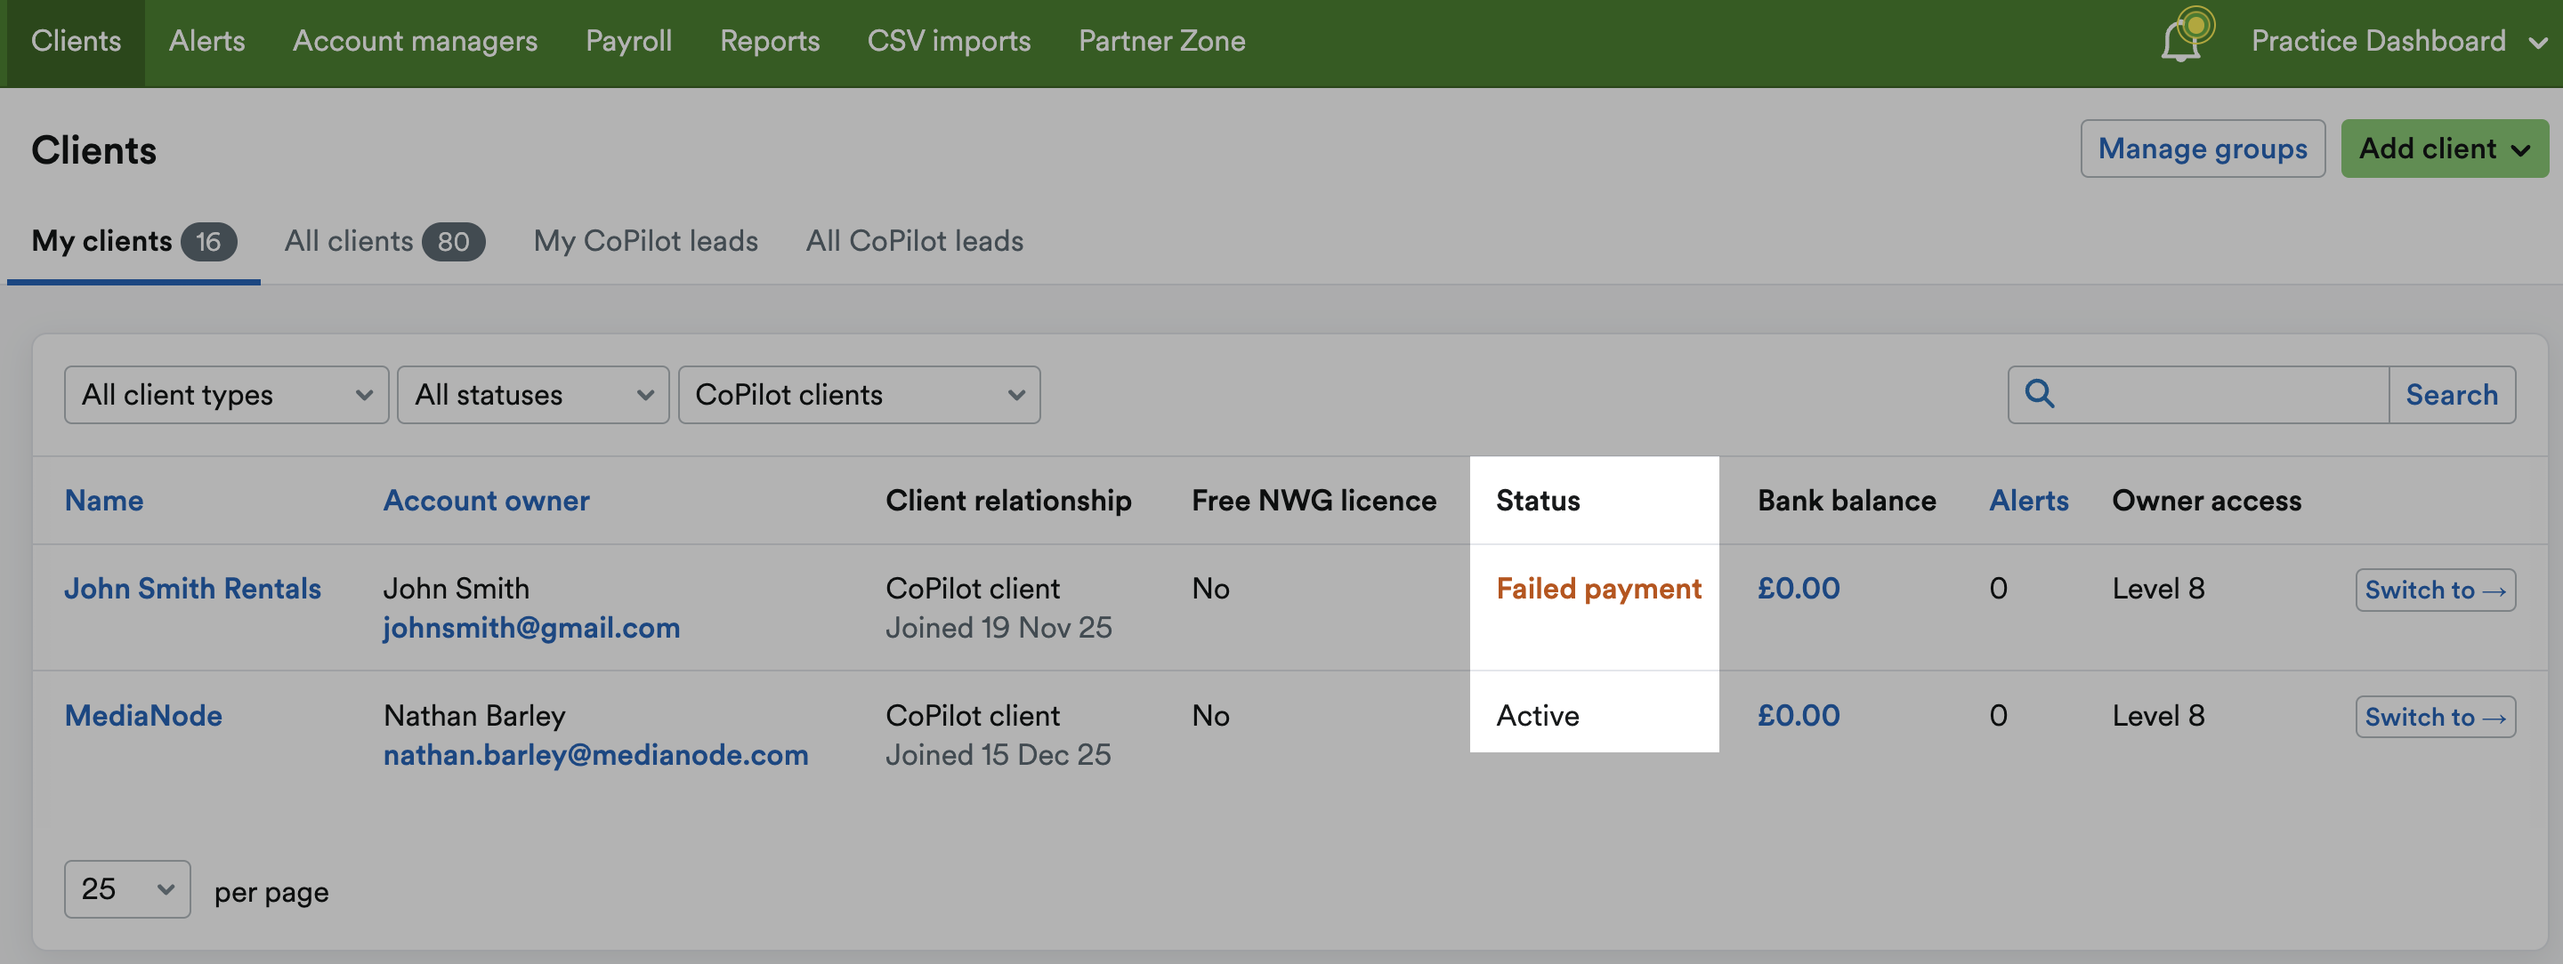This screenshot has height=964, width=2563.
Task: Open the All client types filter
Action: pyautogui.click(x=226, y=395)
